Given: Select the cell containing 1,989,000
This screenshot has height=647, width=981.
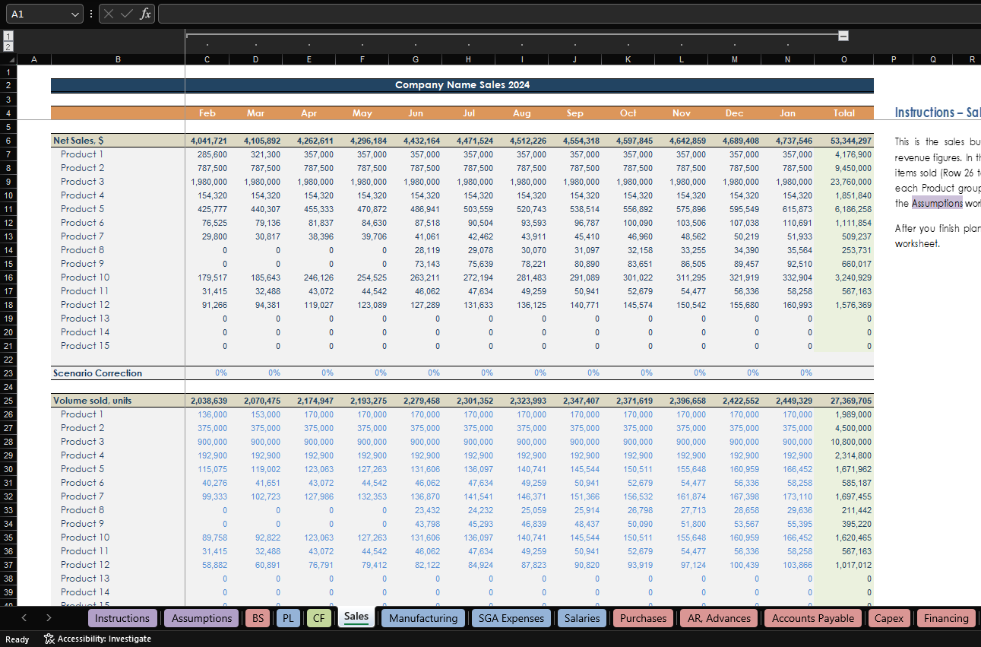Looking at the screenshot, I should click(844, 414).
